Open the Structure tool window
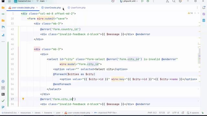 click(3, 35)
